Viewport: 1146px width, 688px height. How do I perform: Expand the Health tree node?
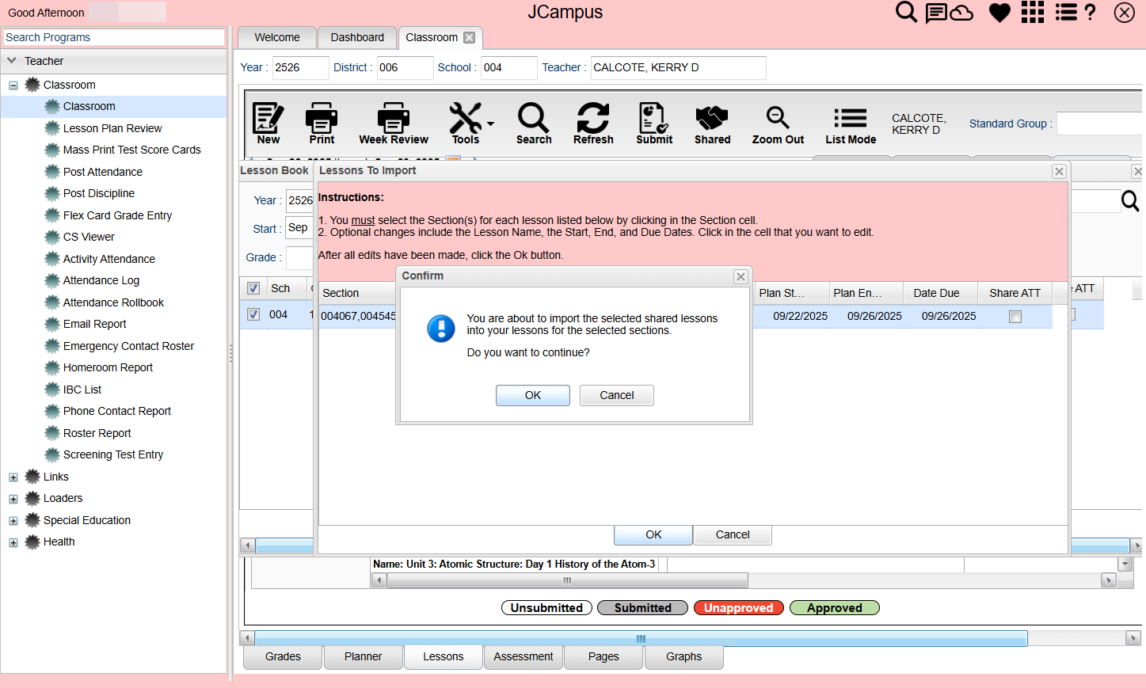point(13,542)
